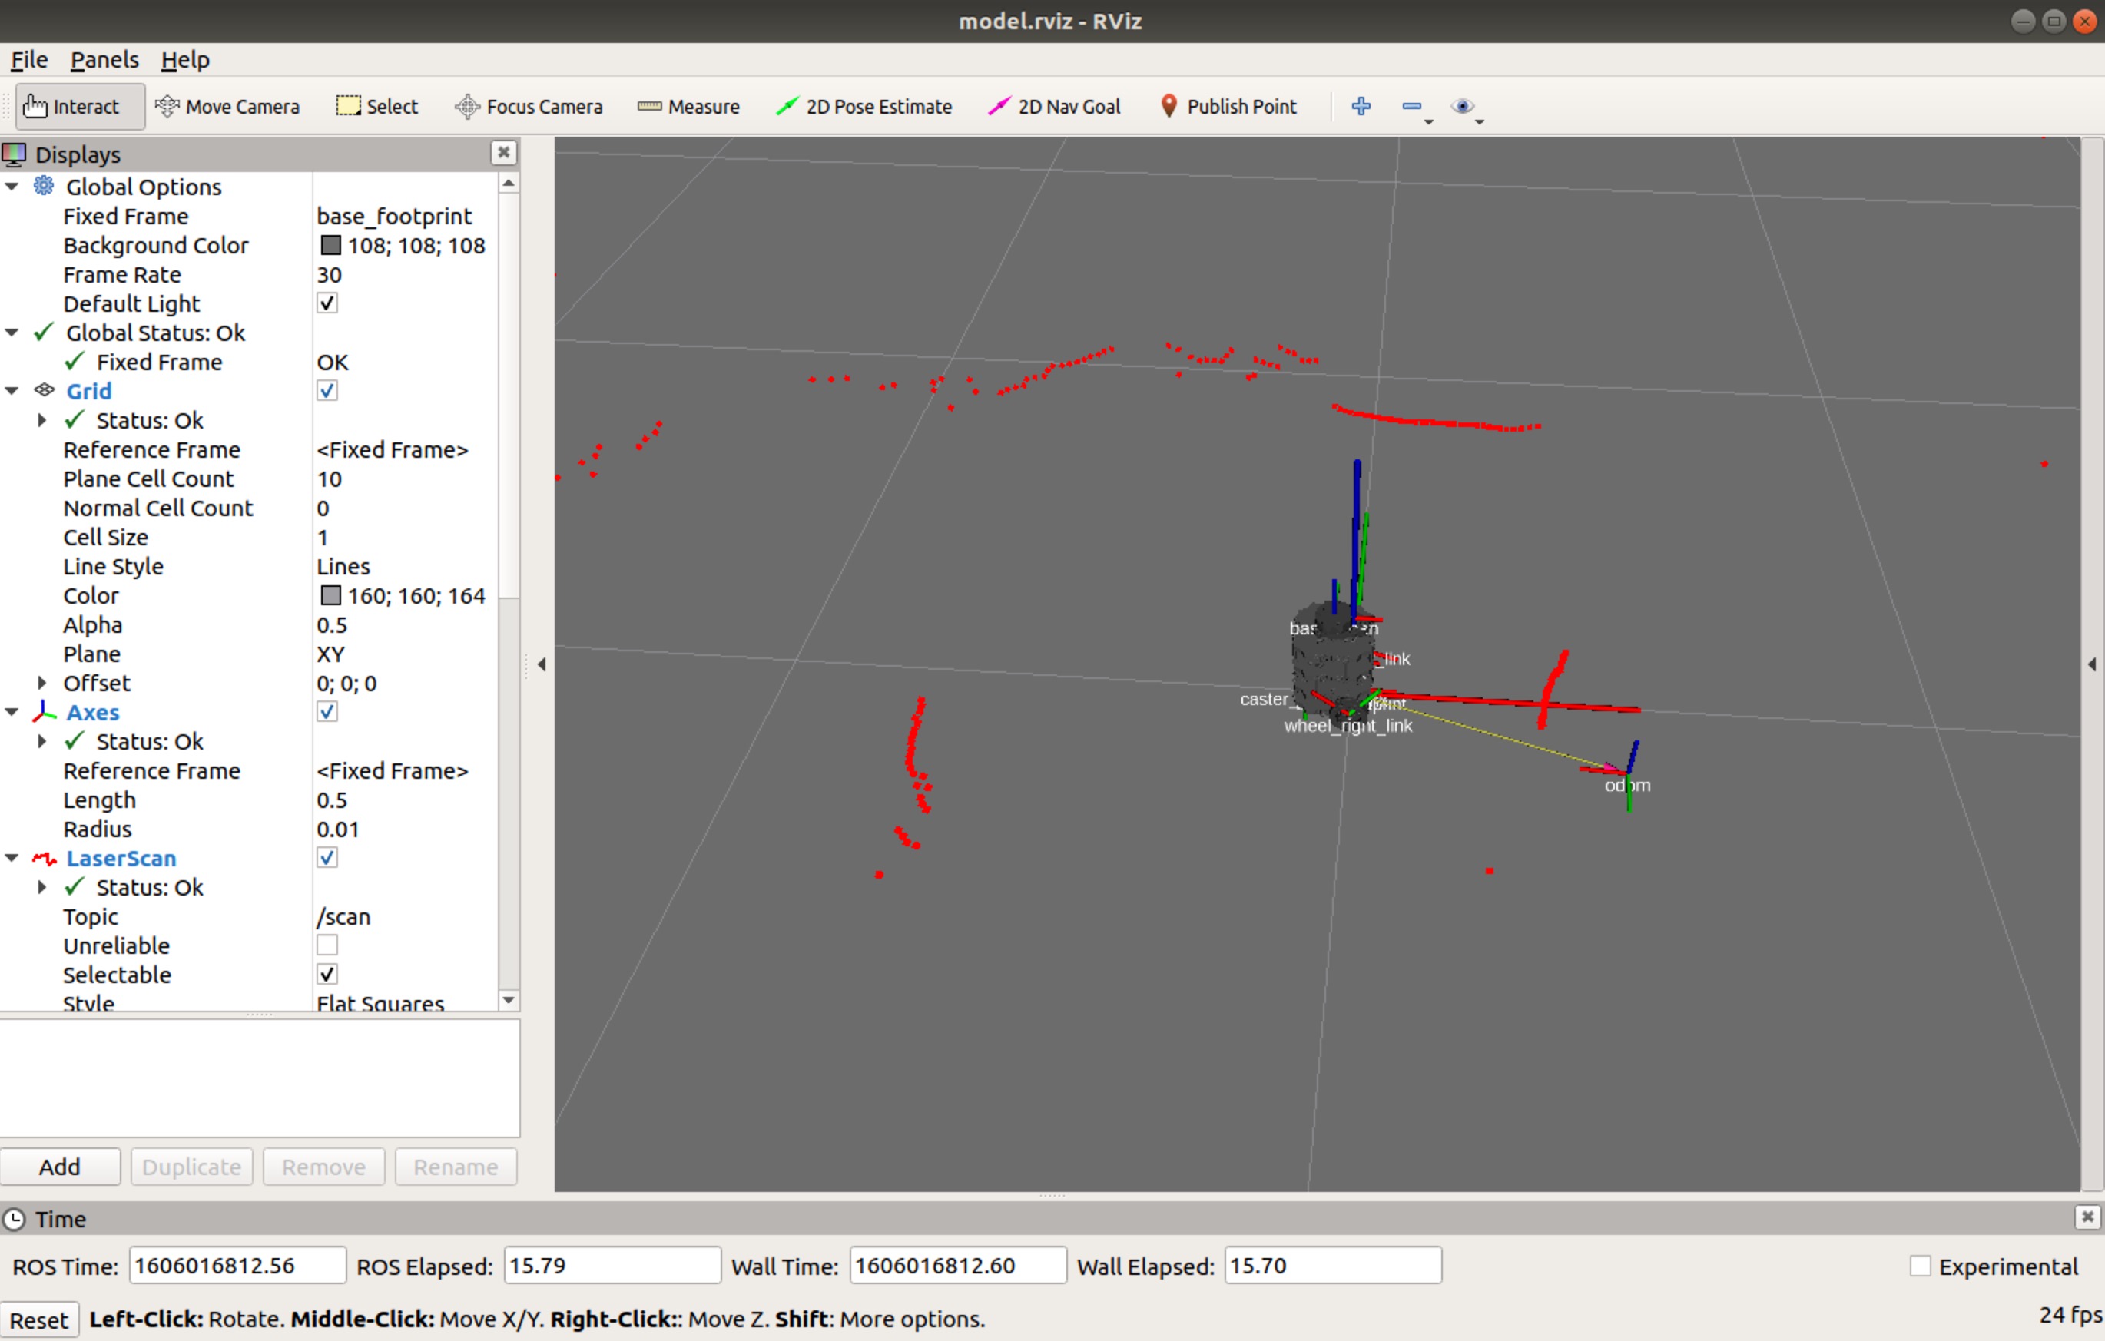This screenshot has width=2105, height=1341.
Task: Open the File menu
Action: pyautogui.click(x=29, y=59)
